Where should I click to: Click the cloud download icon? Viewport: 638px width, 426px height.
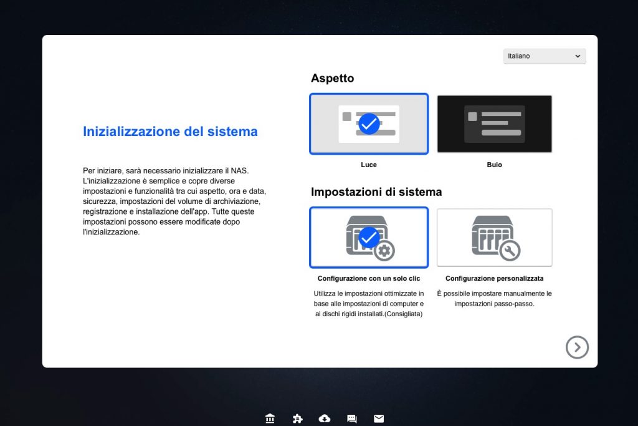325,419
